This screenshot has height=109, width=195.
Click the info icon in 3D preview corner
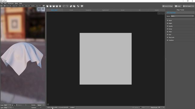pyautogui.click(x=2, y=102)
